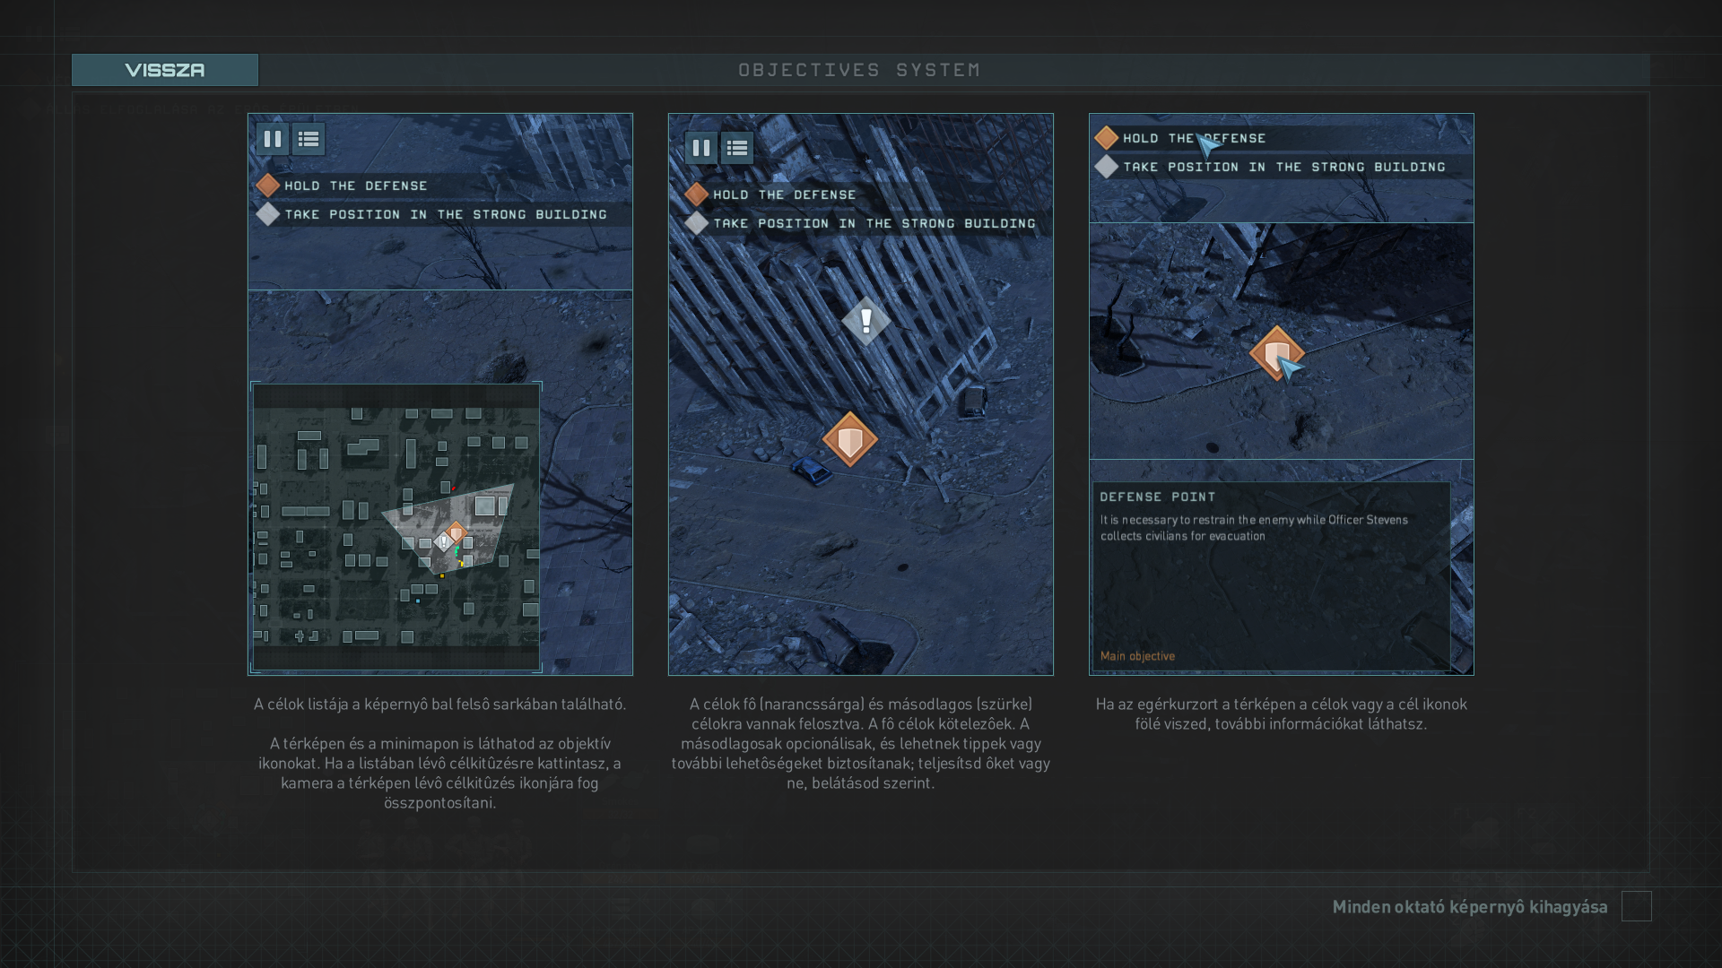Click Minden oktató képernyő kihagyása label

point(1469,906)
